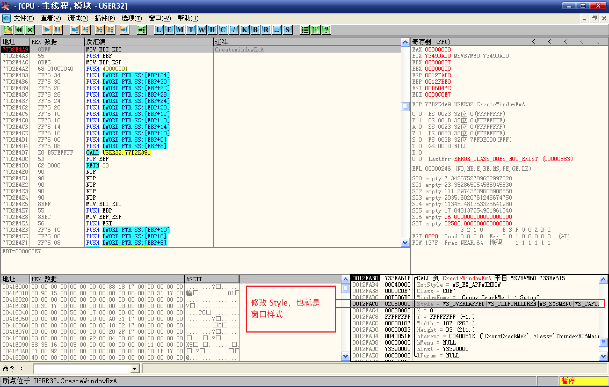Open the Log window L button

point(159,30)
